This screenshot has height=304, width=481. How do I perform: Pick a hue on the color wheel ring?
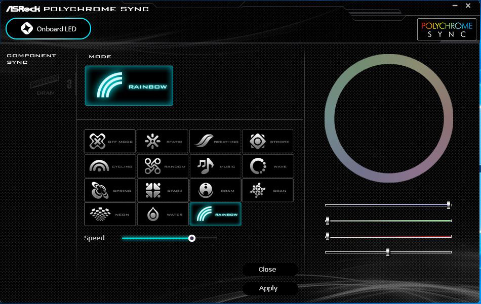(x=389, y=60)
